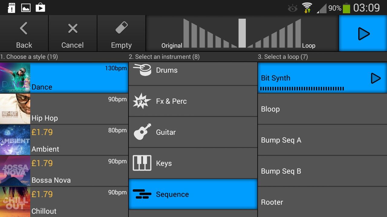387x217 pixels.
Task: Select the Dance style thumbnail
Action: click(x=15, y=78)
